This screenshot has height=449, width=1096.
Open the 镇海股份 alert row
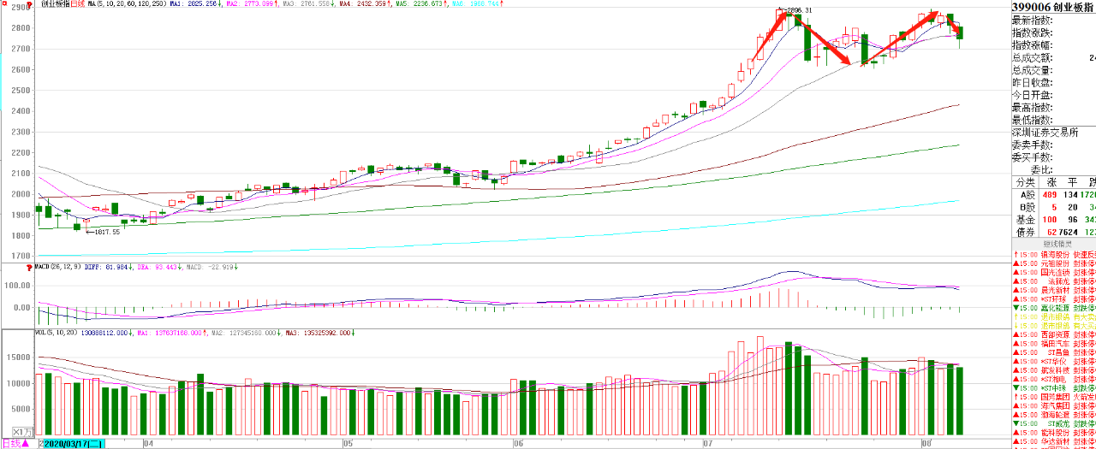tap(1054, 254)
